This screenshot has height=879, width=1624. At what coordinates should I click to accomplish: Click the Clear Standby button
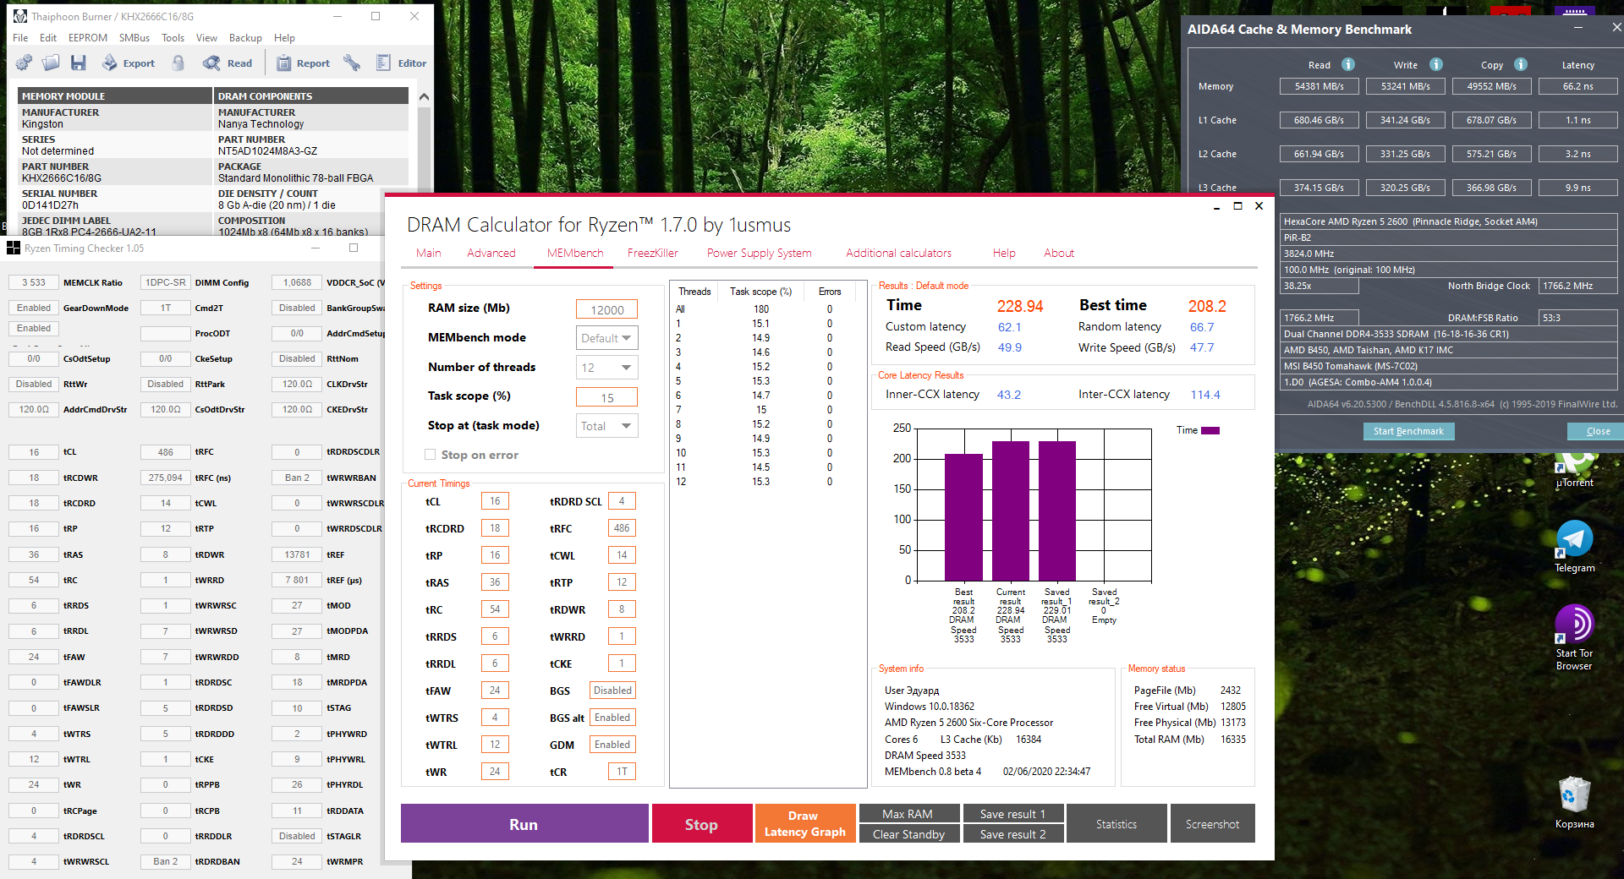click(908, 834)
